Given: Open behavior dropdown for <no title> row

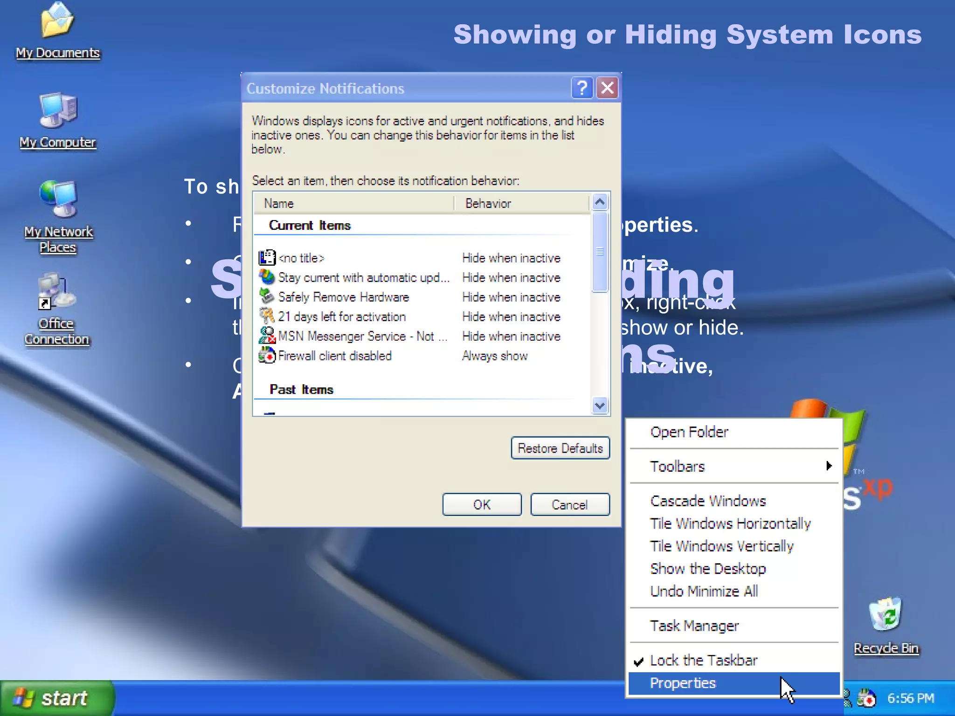Looking at the screenshot, I should click(x=511, y=258).
